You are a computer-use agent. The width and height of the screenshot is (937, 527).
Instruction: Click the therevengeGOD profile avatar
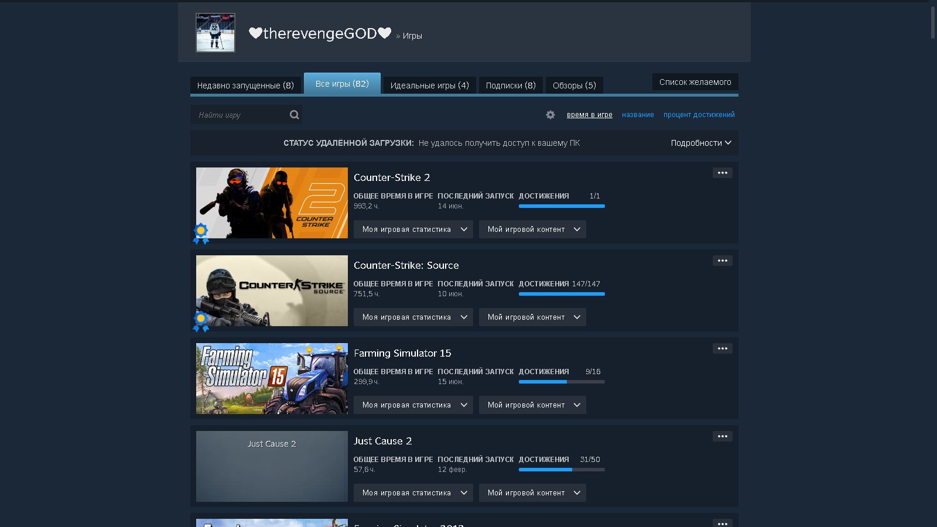[216, 33]
